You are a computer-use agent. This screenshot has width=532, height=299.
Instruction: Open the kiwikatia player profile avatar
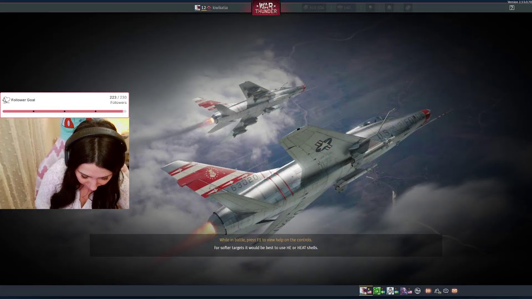[x=197, y=7]
